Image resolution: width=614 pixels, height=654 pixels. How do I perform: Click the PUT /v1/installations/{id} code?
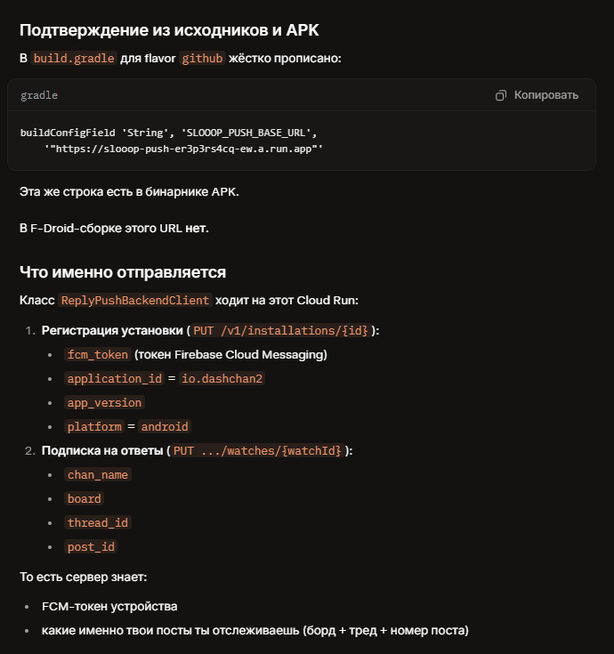coord(280,331)
